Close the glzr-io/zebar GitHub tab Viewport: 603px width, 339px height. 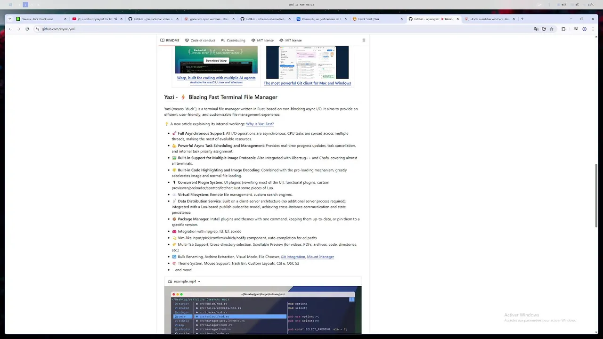point(177,19)
